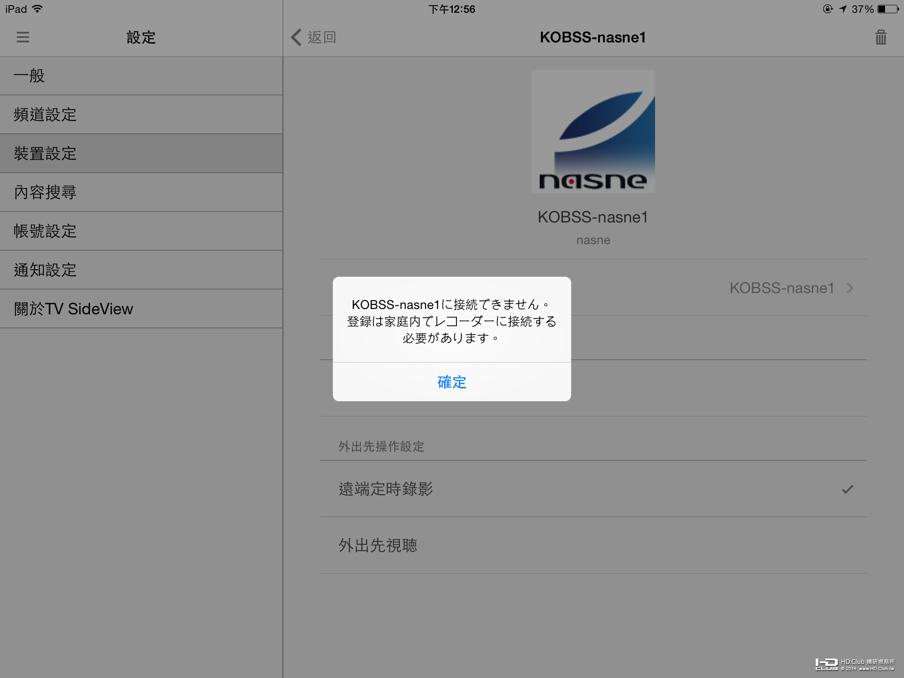Tap the 返回 back link
The height and width of the screenshot is (678, 904).
pos(322,38)
